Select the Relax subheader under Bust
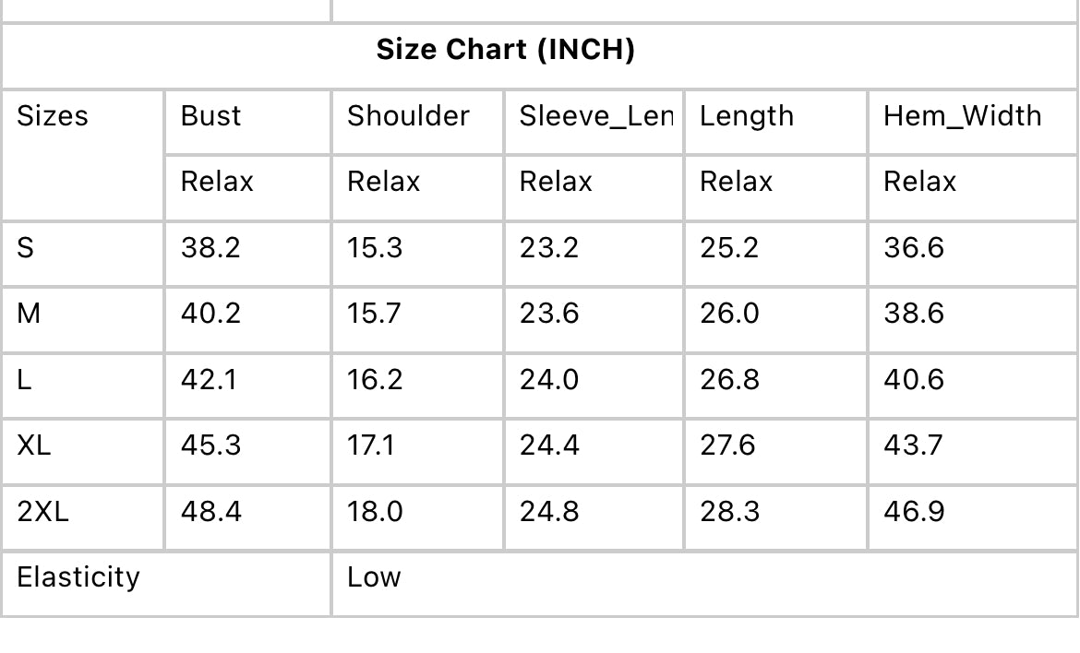This screenshot has width=1080, height=653. tap(217, 182)
